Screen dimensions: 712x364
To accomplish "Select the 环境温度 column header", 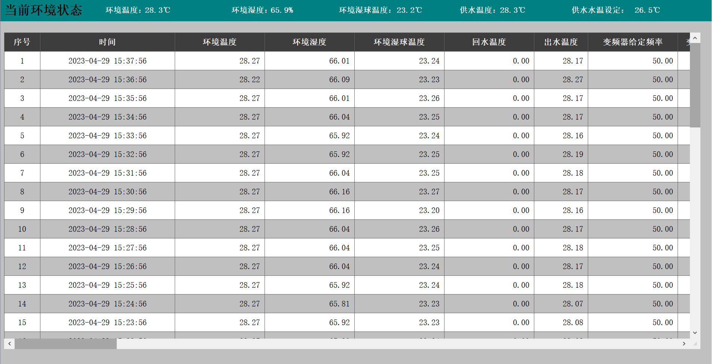I will point(220,42).
